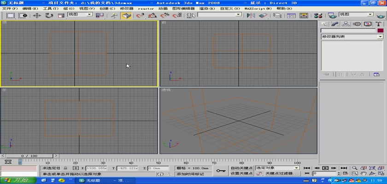The width and height of the screenshot is (387, 184).
Task: Open the Create menu (创建)
Action: point(107,8)
